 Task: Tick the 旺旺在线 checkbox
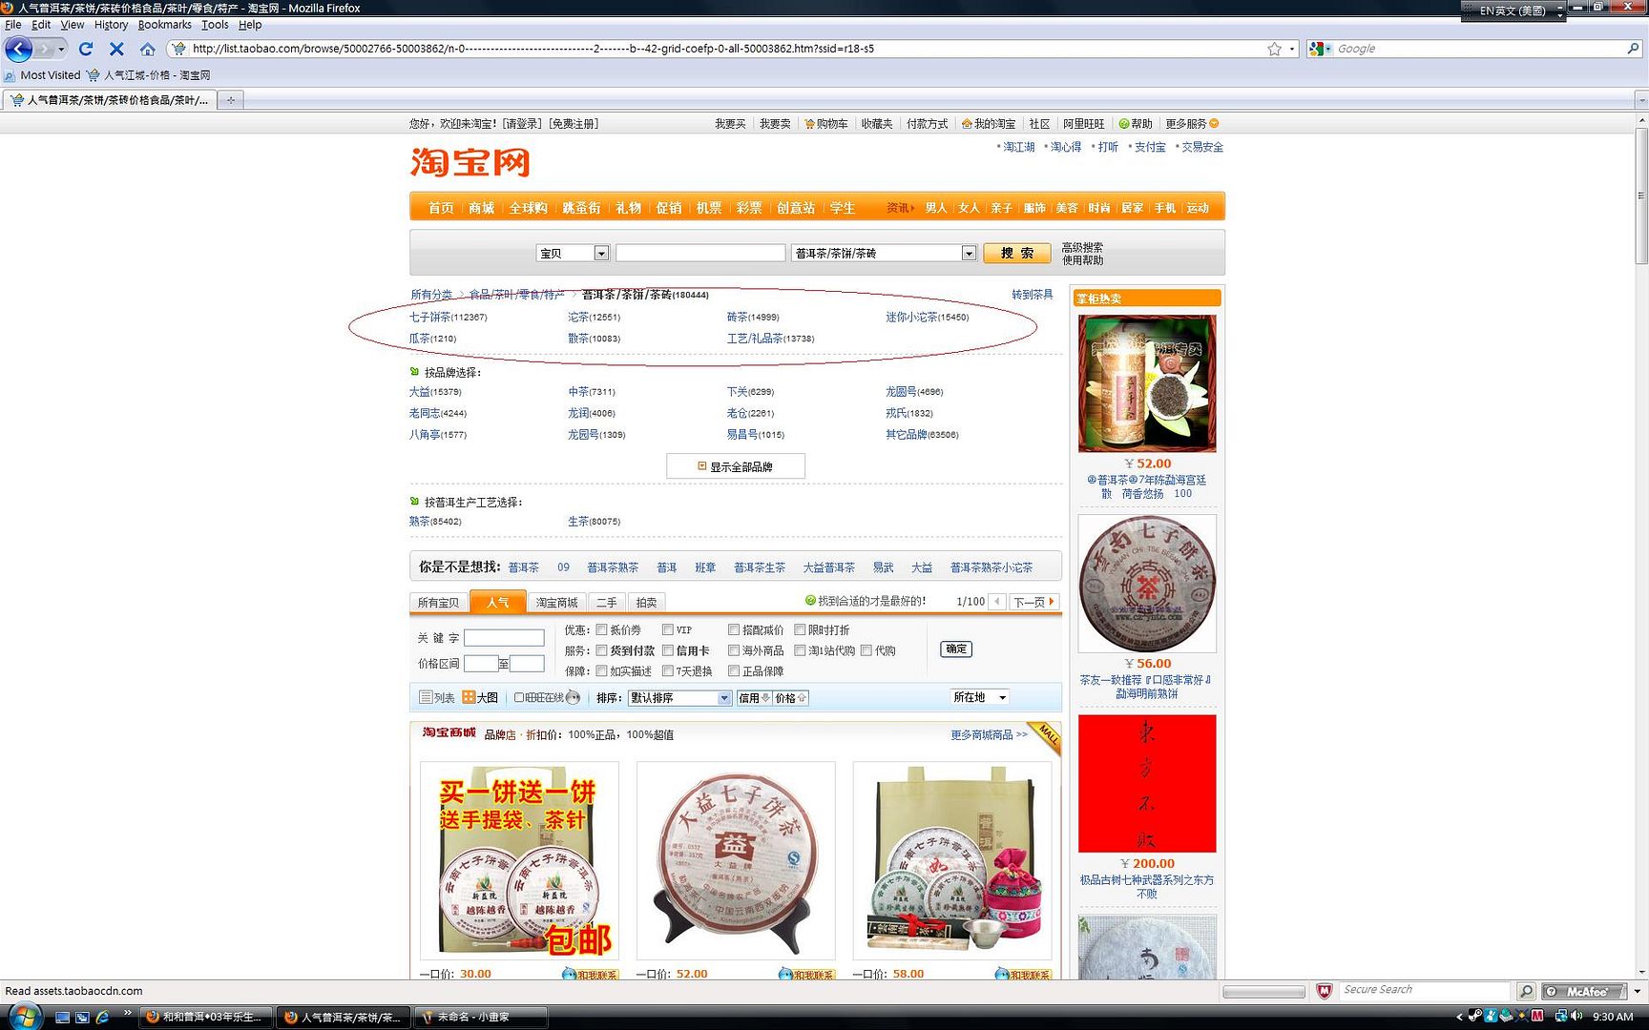519,698
